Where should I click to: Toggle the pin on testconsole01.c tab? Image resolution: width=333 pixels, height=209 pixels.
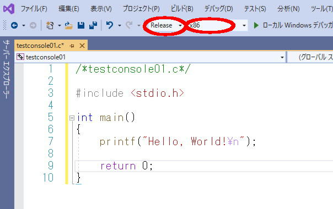pyautogui.click(x=72, y=46)
